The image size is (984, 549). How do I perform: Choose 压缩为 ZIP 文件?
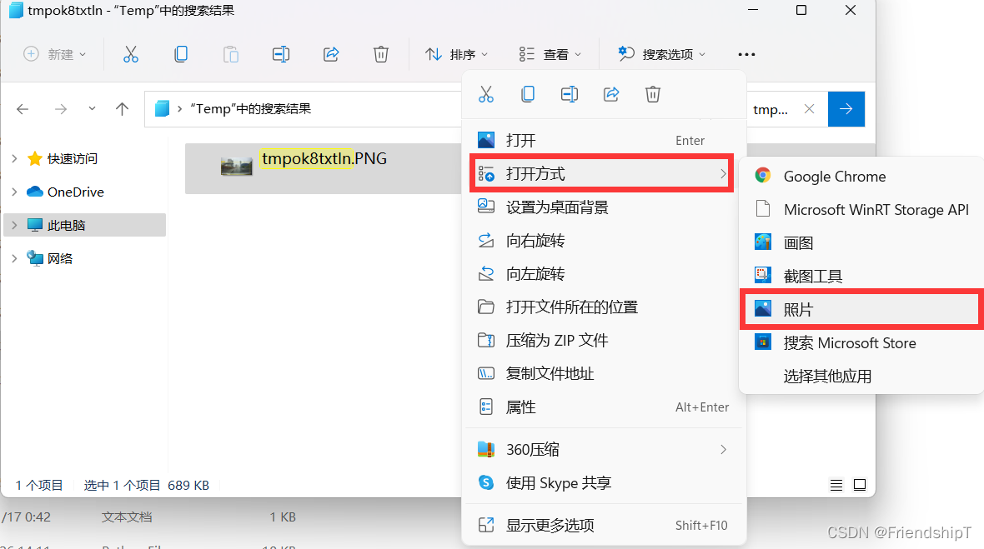603,340
